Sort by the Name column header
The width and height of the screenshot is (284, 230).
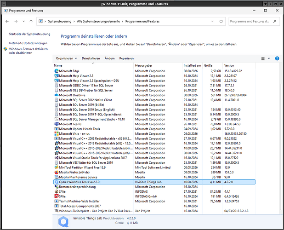pos(93,65)
